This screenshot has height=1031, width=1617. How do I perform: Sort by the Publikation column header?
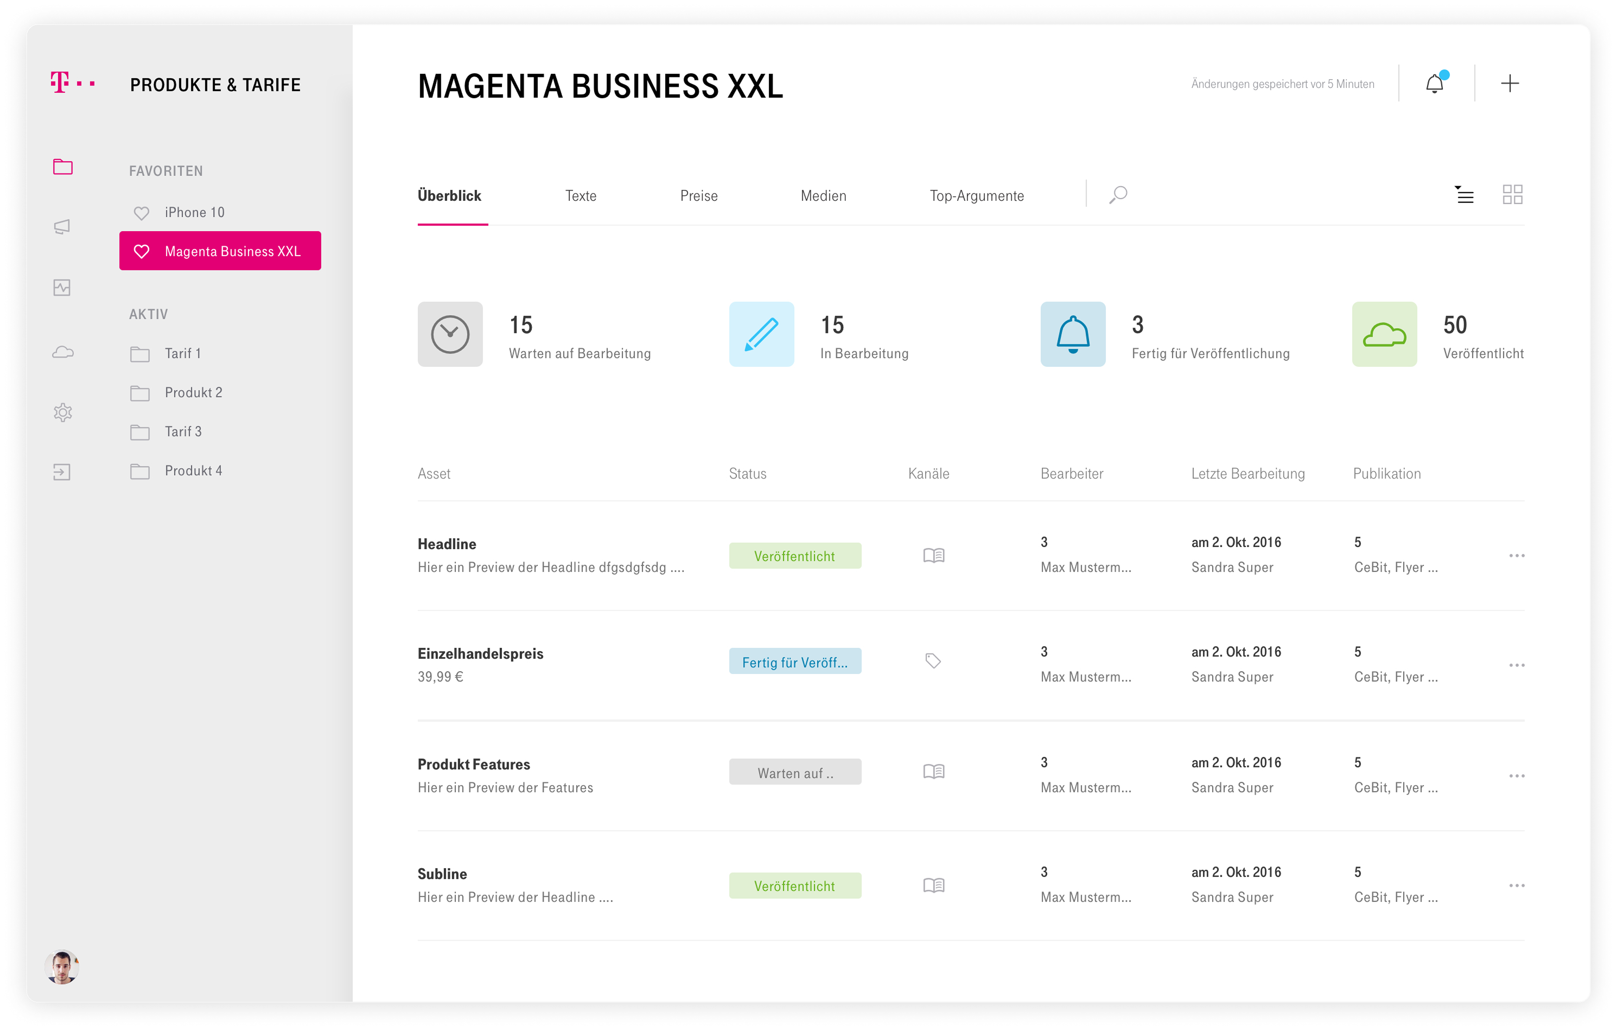pyautogui.click(x=1387, y=473)
